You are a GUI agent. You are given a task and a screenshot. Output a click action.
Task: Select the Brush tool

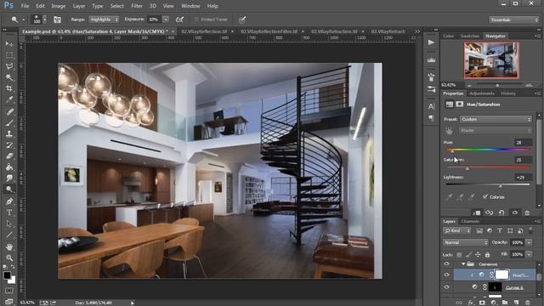point(9,122)
